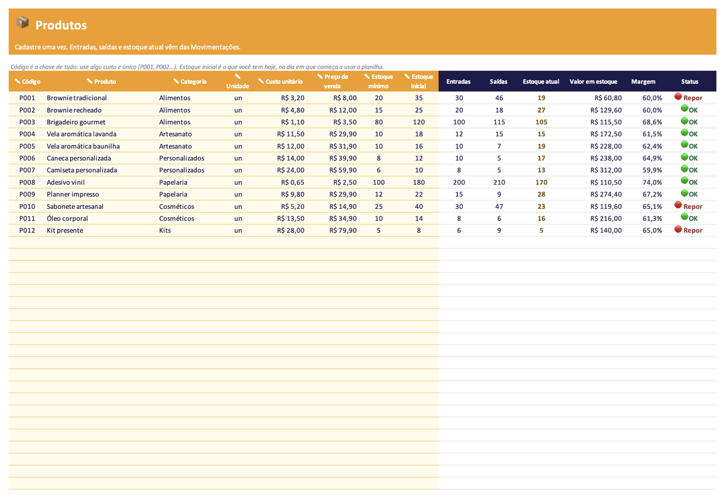Viewport: 725px width, 498px height.
Task: Click the orange Produtos title banner
Action: pyautogui.click(x=362, y=31)
